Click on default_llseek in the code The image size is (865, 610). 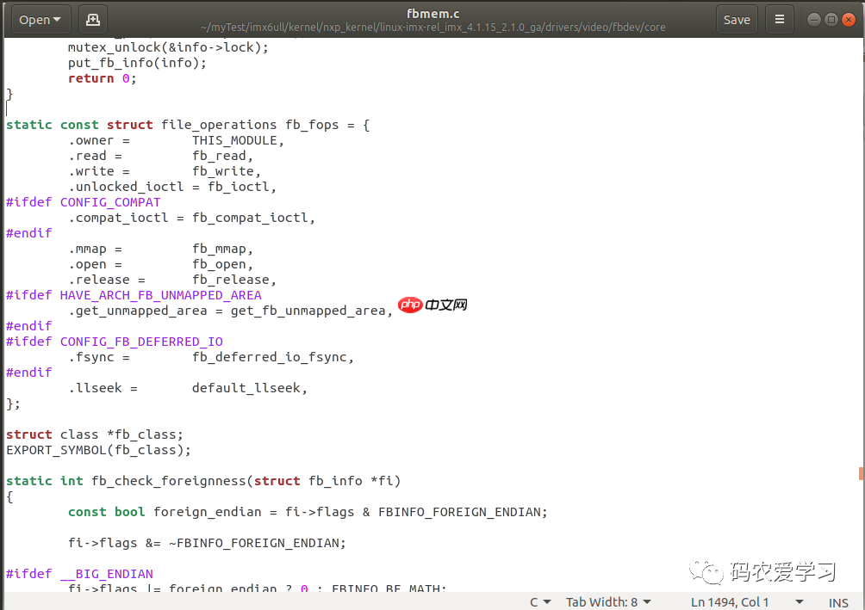tap(246, 388)
